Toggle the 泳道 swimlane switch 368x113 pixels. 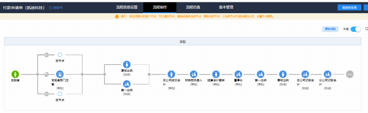pos(356,29)
